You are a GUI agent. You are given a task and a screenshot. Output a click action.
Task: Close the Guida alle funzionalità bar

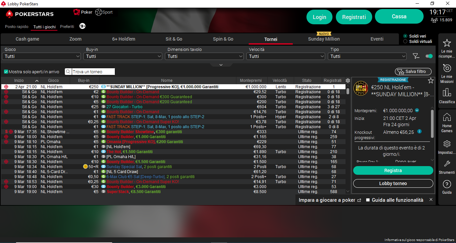click(x=431, y=200)
